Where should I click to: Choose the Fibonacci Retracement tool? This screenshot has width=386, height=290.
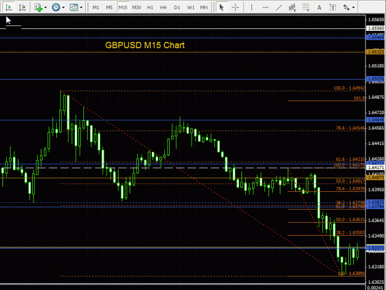[x=306, y=7]
